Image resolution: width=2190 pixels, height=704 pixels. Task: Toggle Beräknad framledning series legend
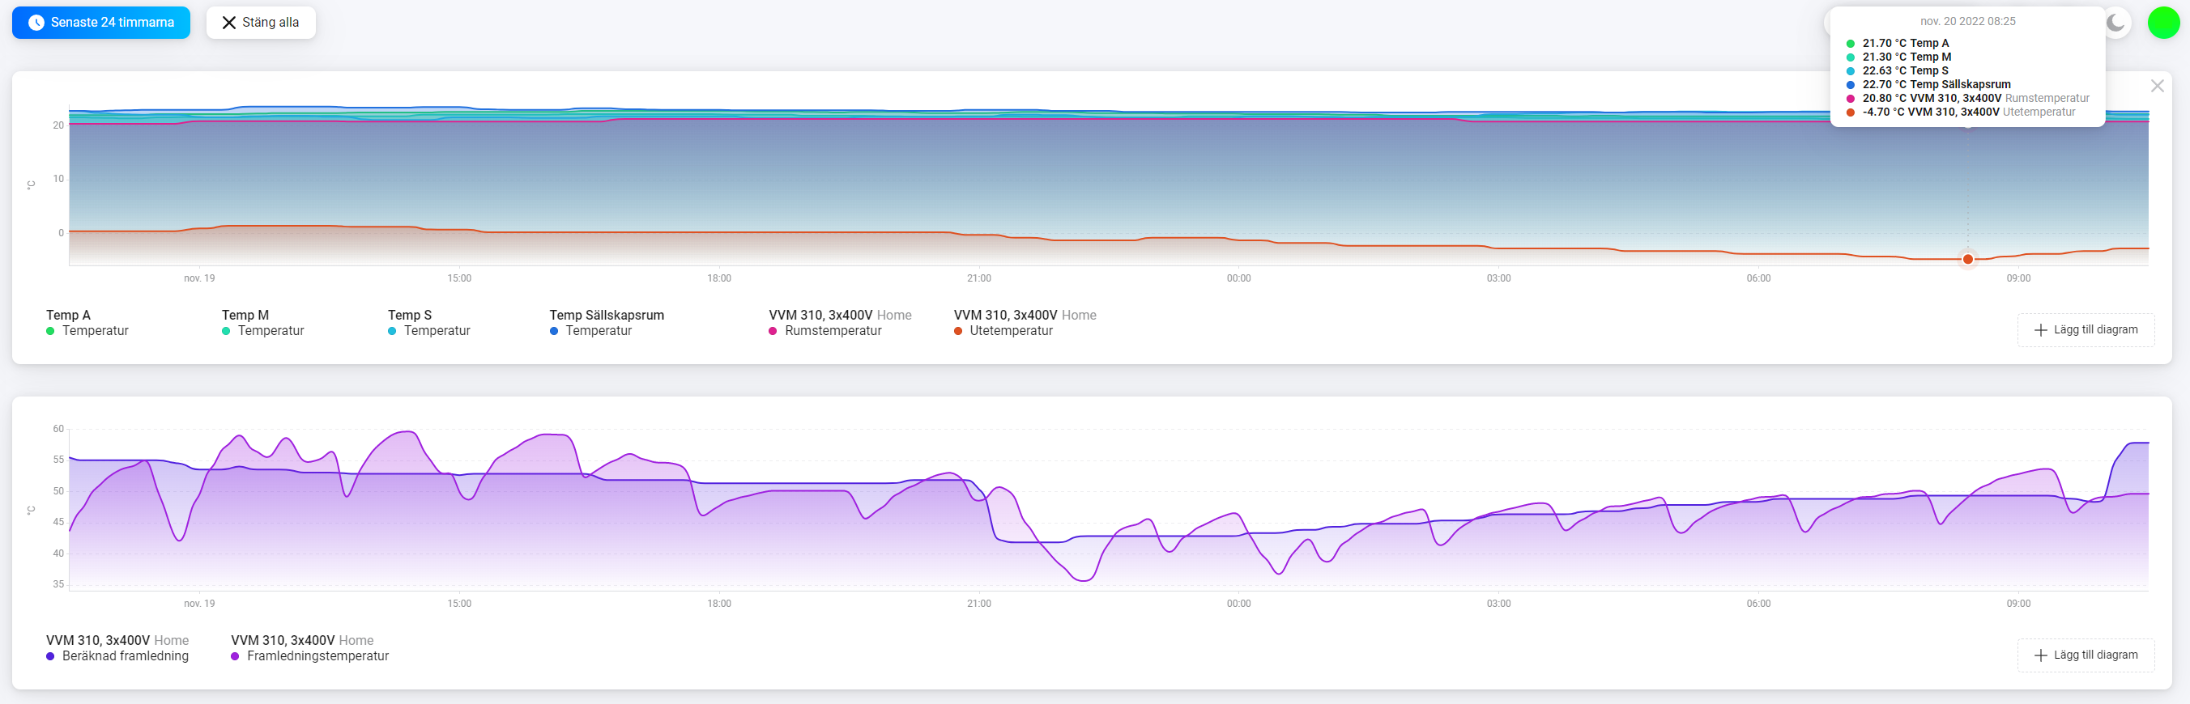click(x=117, y=648)
